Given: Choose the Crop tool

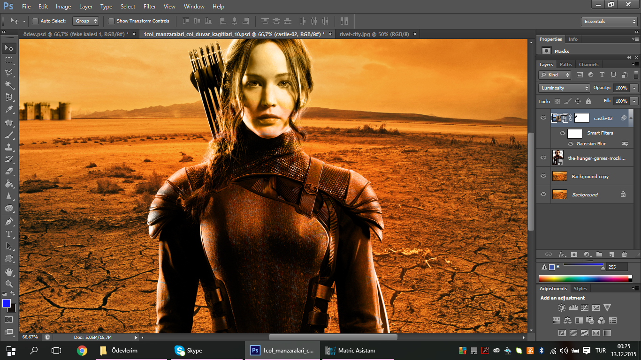Looking at the screenshot, I should tap(9, 97).
